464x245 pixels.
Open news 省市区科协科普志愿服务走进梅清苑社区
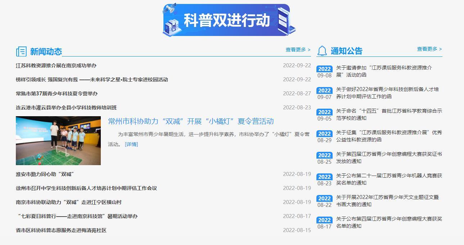[61, 230]
